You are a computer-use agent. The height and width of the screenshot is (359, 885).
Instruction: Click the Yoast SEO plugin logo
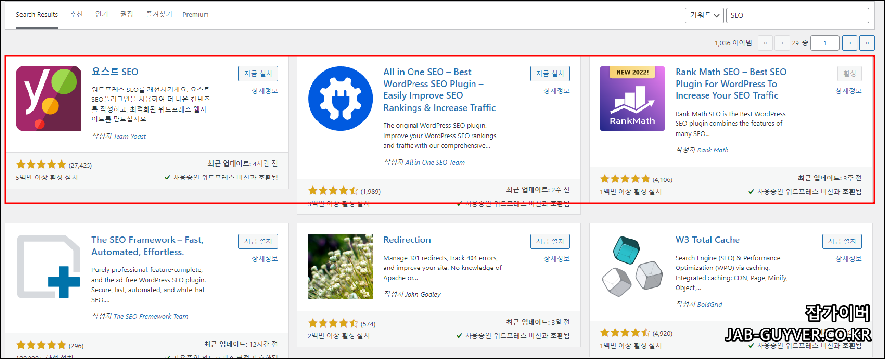(48, 98)
